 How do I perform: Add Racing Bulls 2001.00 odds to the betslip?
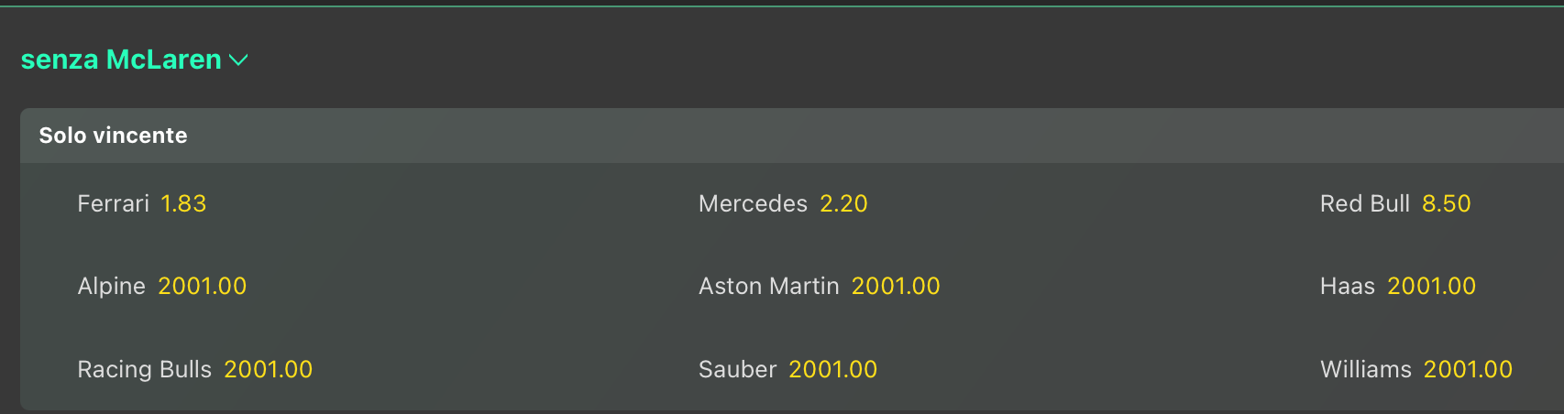pos(268,369)
